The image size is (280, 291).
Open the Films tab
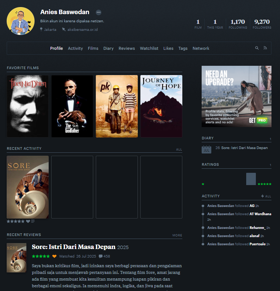pos(93,48)
